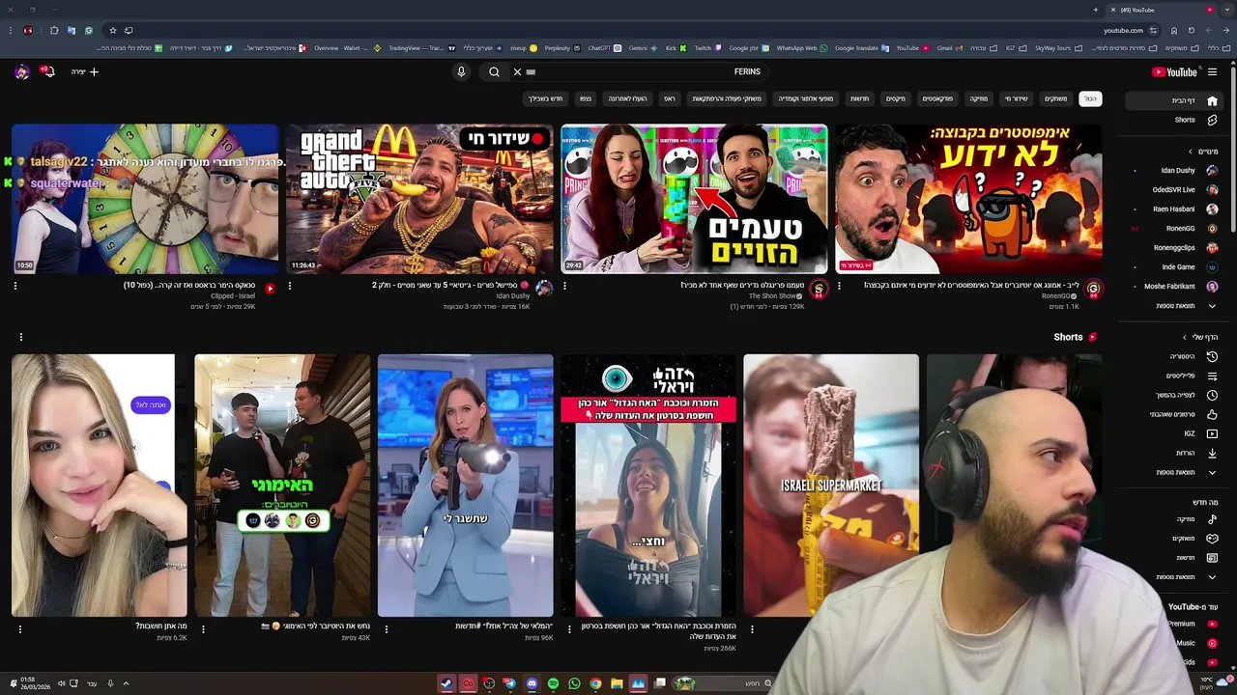Image resolution: width=1237 pixels, height=695 pixels.
Task: Open the Israeli Supermarket short
Action: pos(831,485)
